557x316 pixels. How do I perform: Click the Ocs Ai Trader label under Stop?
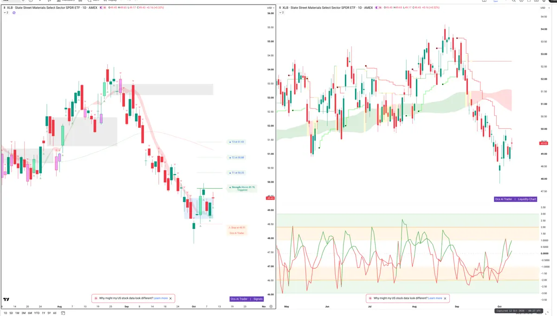pos(237,233)
